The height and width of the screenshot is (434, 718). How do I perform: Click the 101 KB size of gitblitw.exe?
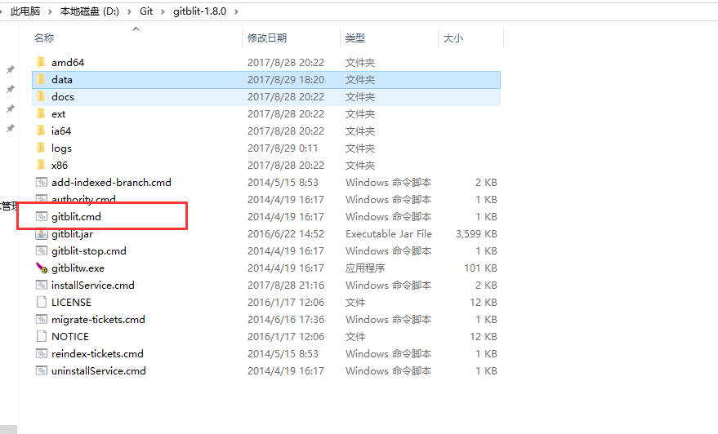(x=480, y=268)
